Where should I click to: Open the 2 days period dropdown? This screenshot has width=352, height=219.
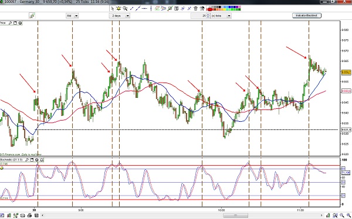(x=127, y=16)
